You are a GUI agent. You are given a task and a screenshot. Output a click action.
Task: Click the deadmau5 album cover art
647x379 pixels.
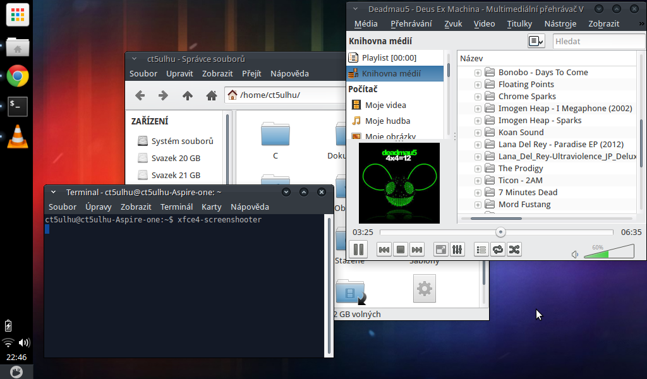[x=399, y=183]
